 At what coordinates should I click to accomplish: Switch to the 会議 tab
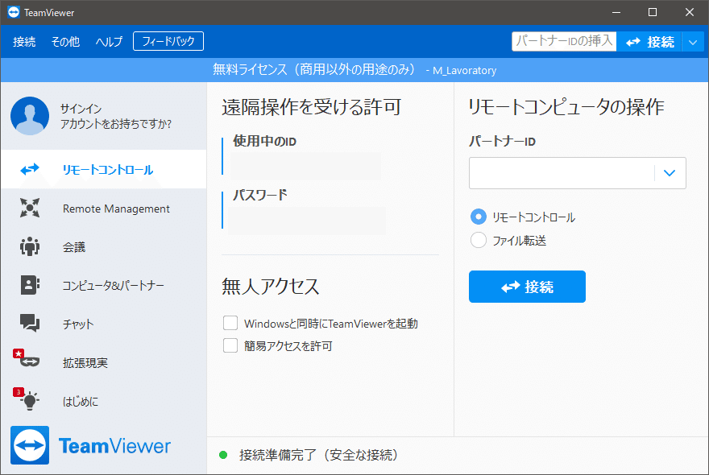(104, 247)
